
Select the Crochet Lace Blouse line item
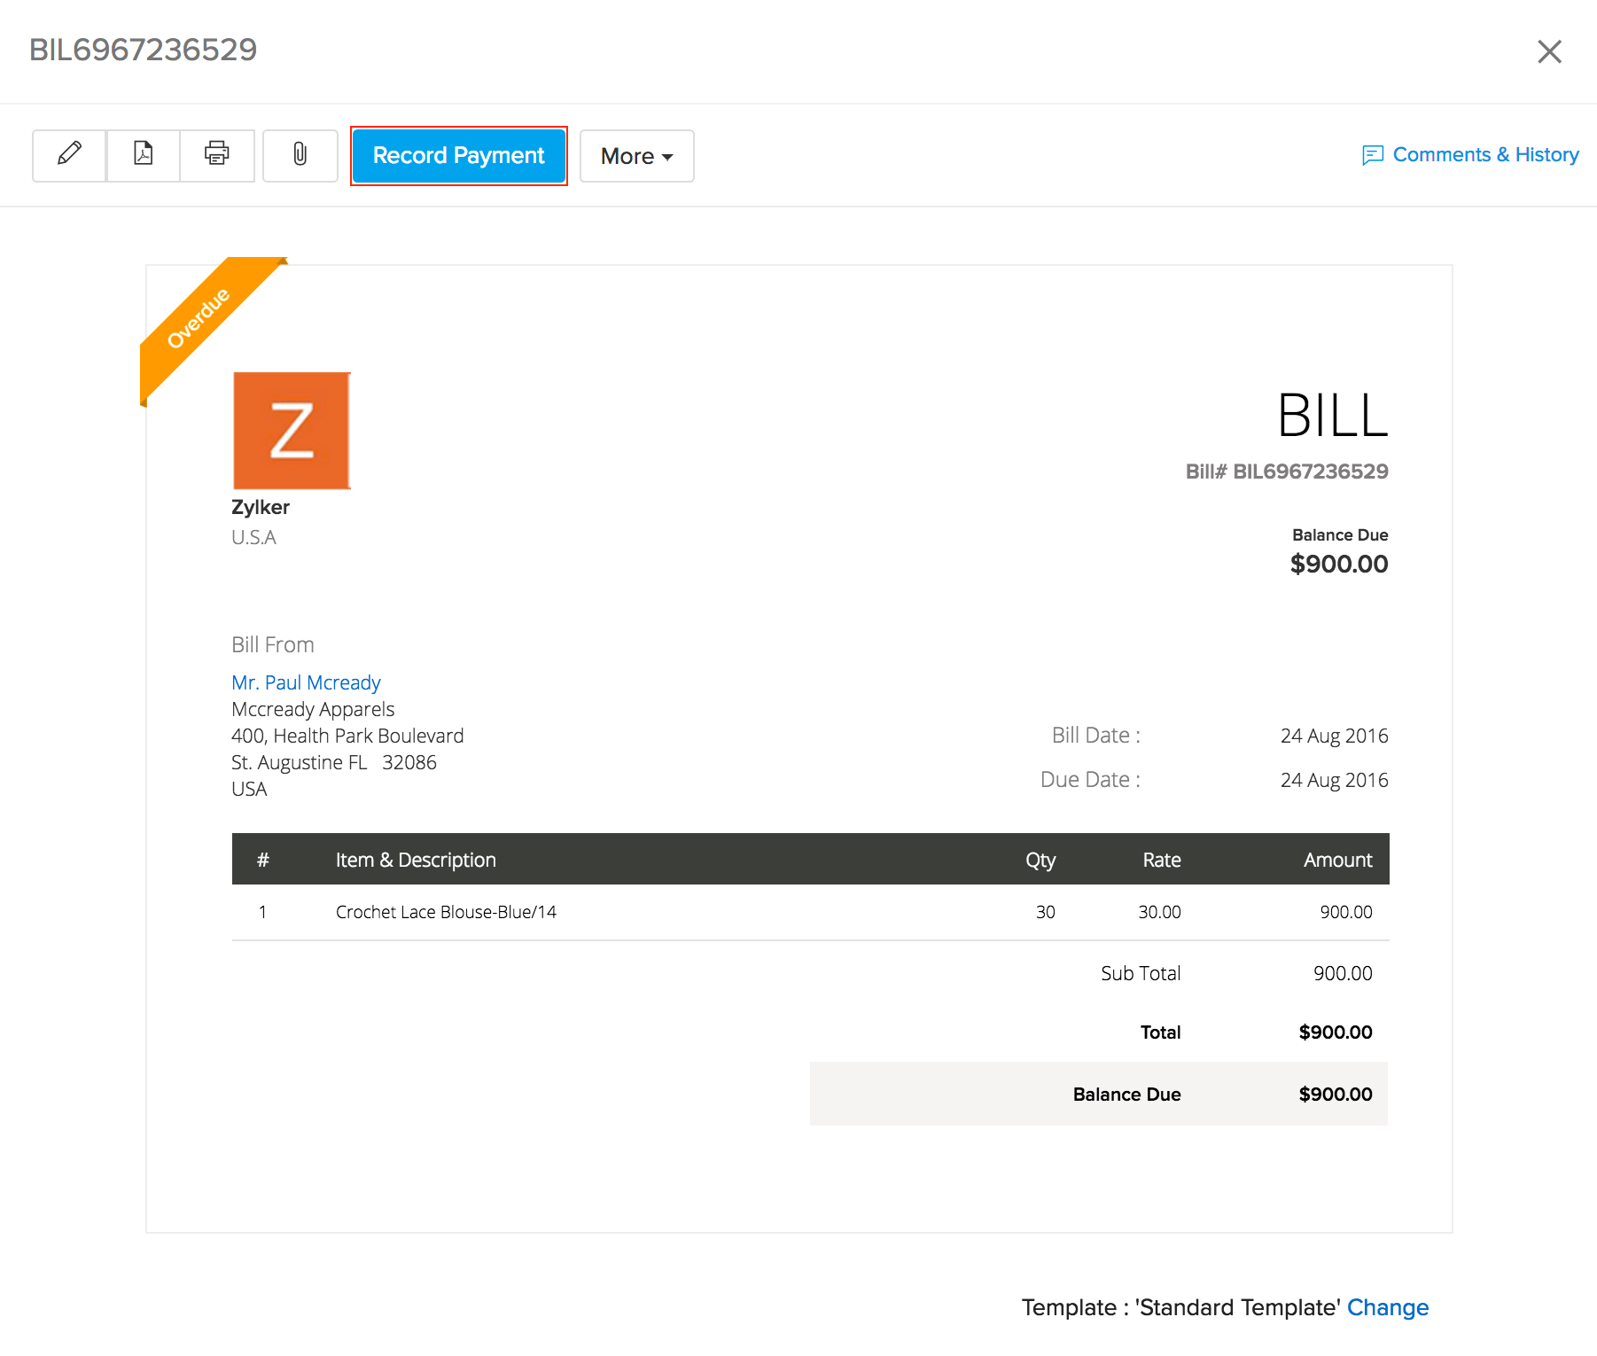pyautogui.click(x=446, y=911)
